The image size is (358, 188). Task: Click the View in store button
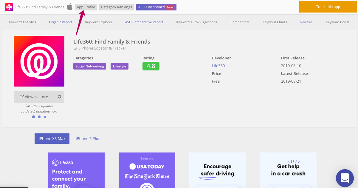pos(34,97)
